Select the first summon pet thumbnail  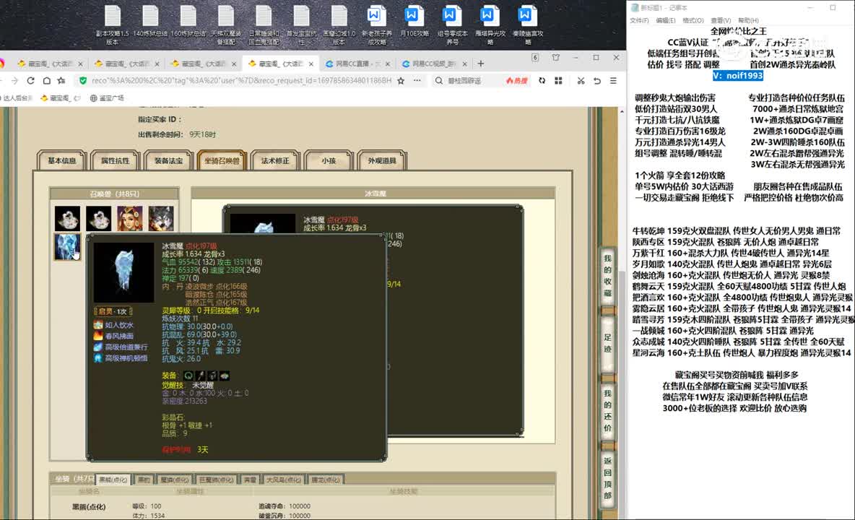click(x=67, y=218)
